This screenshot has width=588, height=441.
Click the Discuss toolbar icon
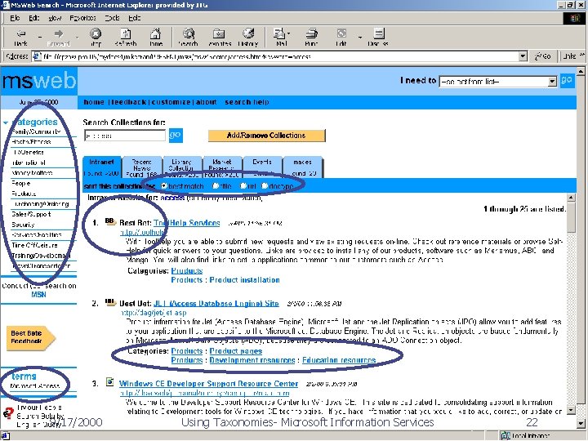pyautogui.click(x=379, y=33)
